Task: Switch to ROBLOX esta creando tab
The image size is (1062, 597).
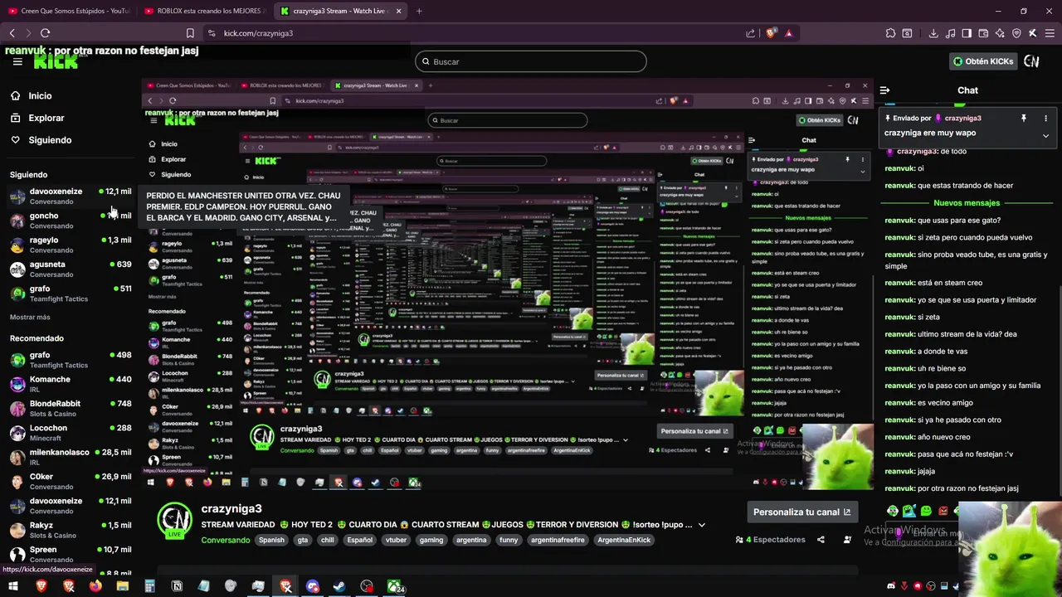Action: click(205, 11)
